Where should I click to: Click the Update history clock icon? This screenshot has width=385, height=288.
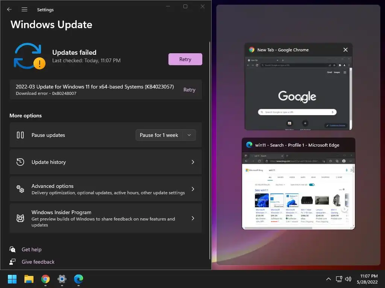[x=20, y=162]
